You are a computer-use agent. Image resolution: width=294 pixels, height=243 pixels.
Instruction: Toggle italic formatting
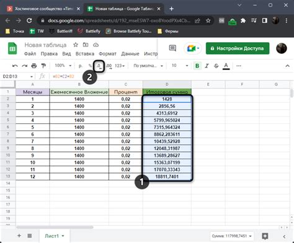207,66
